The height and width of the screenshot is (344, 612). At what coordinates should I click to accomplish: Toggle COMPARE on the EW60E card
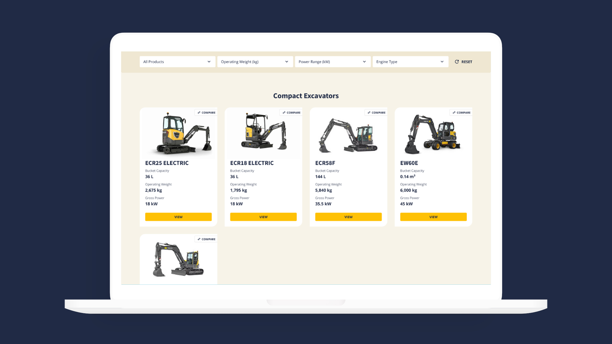pyautogui.click(x=461, y=112)
